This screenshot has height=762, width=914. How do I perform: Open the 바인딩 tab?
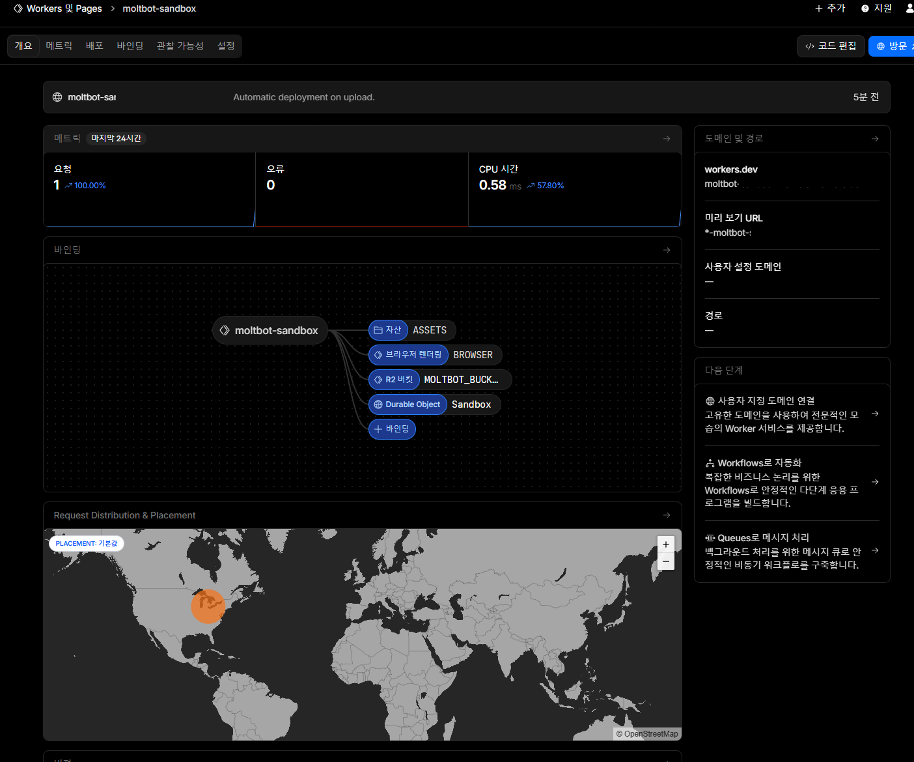pyautogui.click(x=130, y=46)
